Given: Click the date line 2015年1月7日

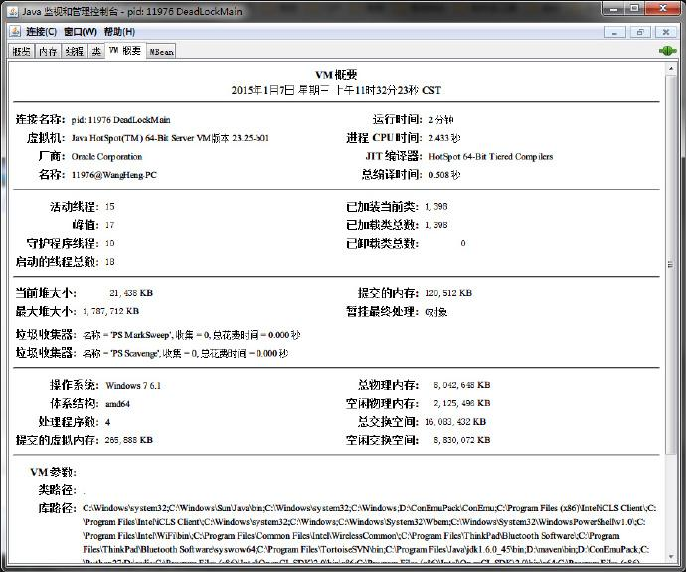Looking at the screenshot, I should tap(336, 90).
